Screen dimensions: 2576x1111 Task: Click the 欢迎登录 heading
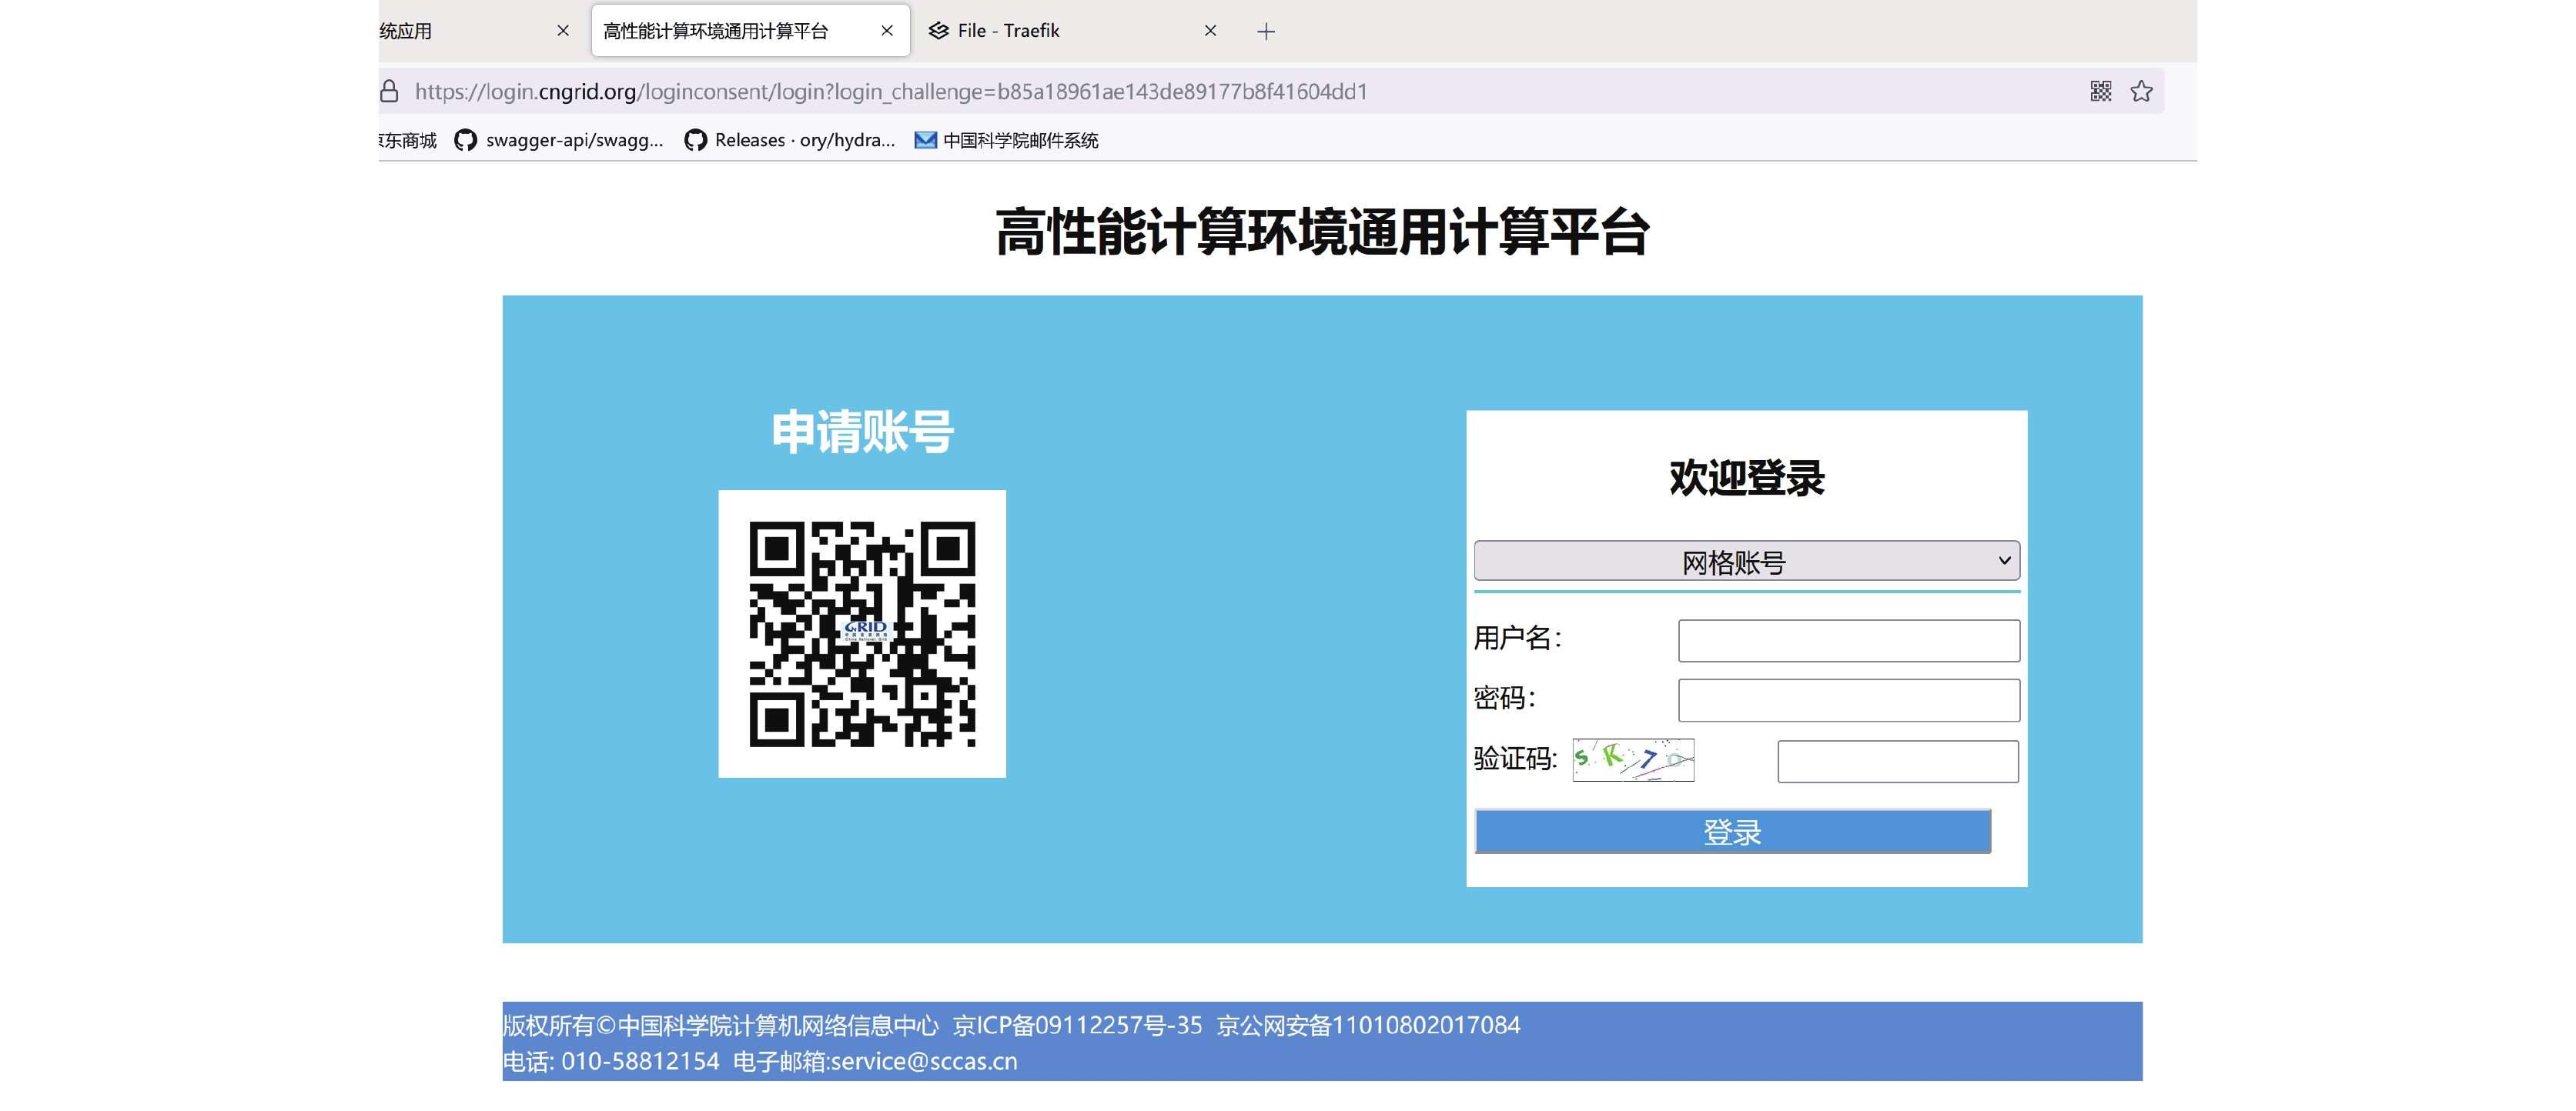point(1746,478)
